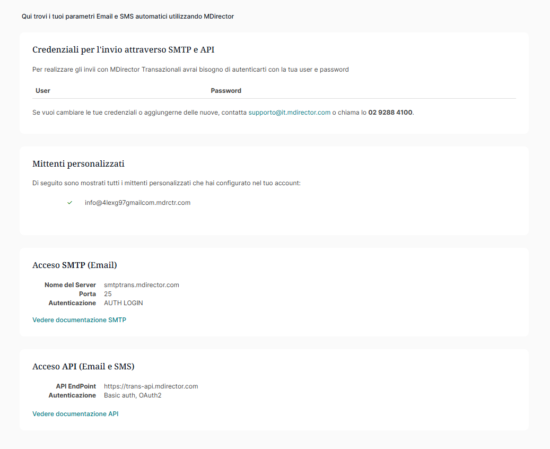Click the Credenziali per l'invio heading
The width and height of the screenshot is (550, 449).
(123, 50)
